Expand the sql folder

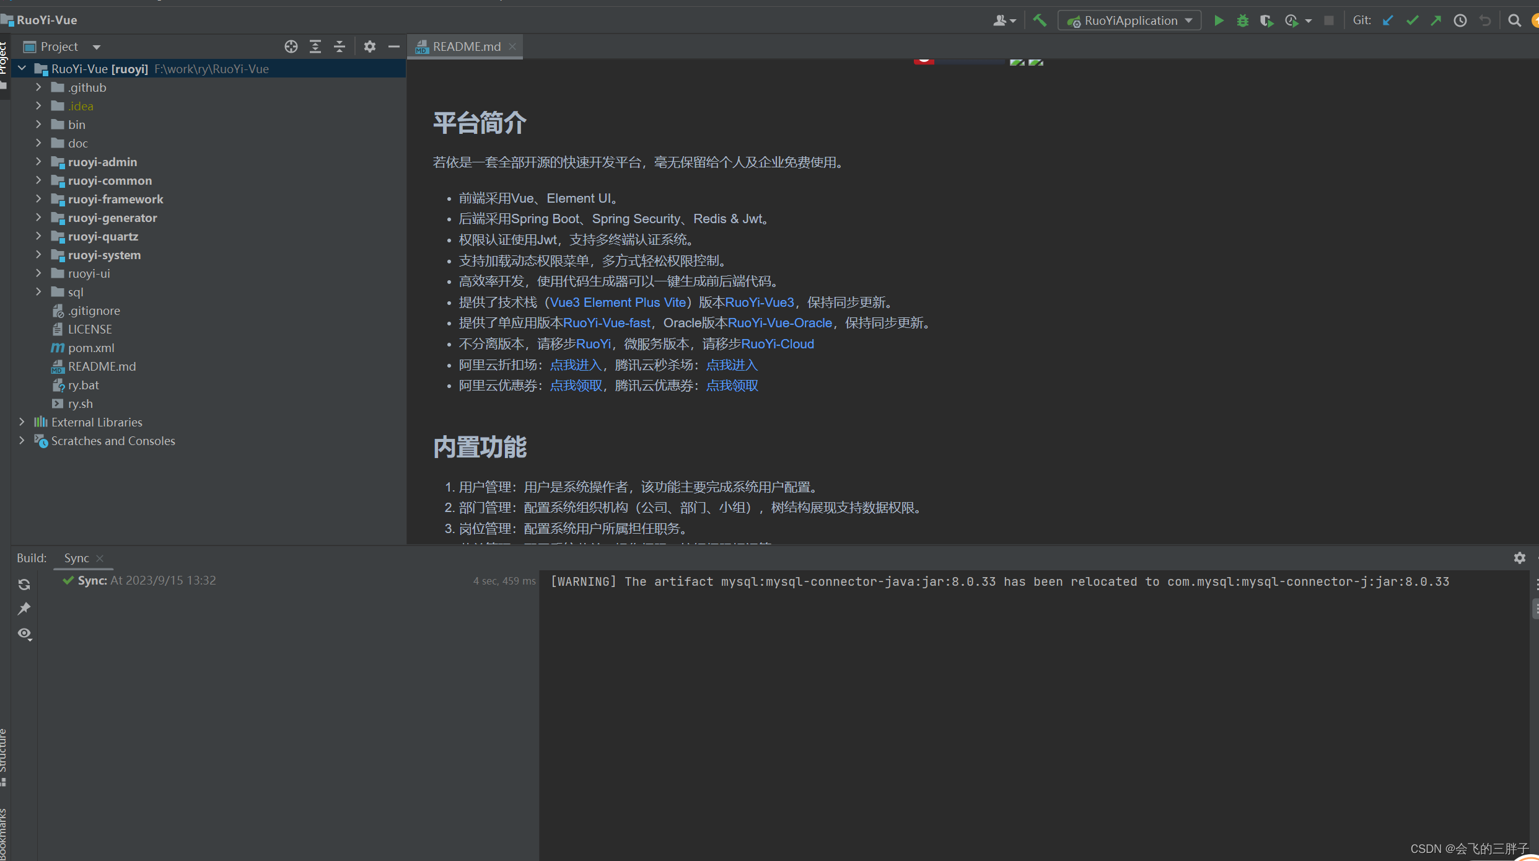pyautogui.click(x=38, y=292)
